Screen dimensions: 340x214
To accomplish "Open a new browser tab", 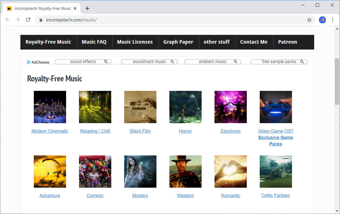I will pyautogui.click(x=87, y=8).
